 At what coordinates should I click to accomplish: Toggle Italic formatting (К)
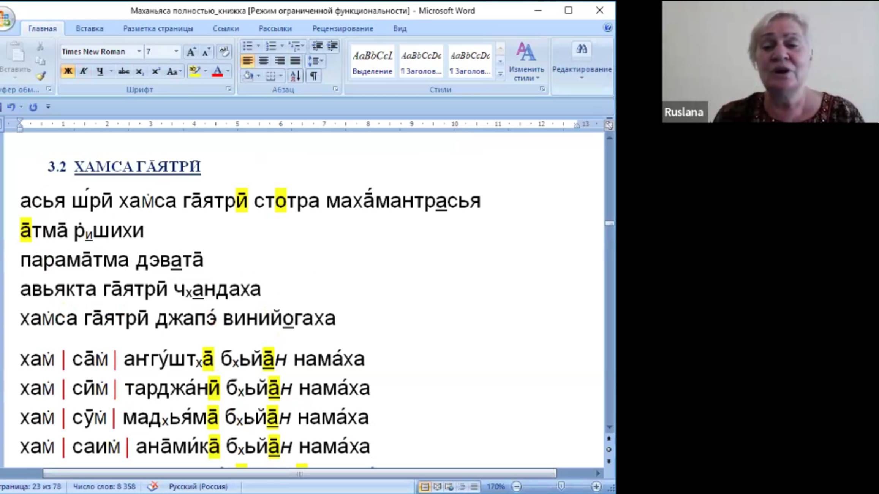(x=84, y=71)
